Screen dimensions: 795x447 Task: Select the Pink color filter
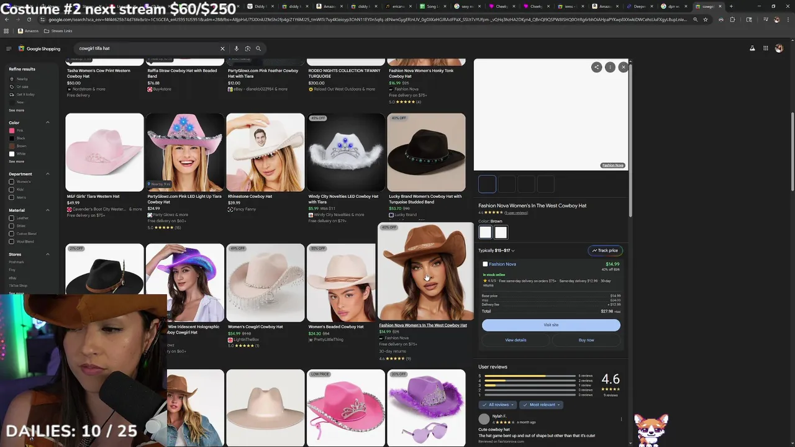point(17,130)
